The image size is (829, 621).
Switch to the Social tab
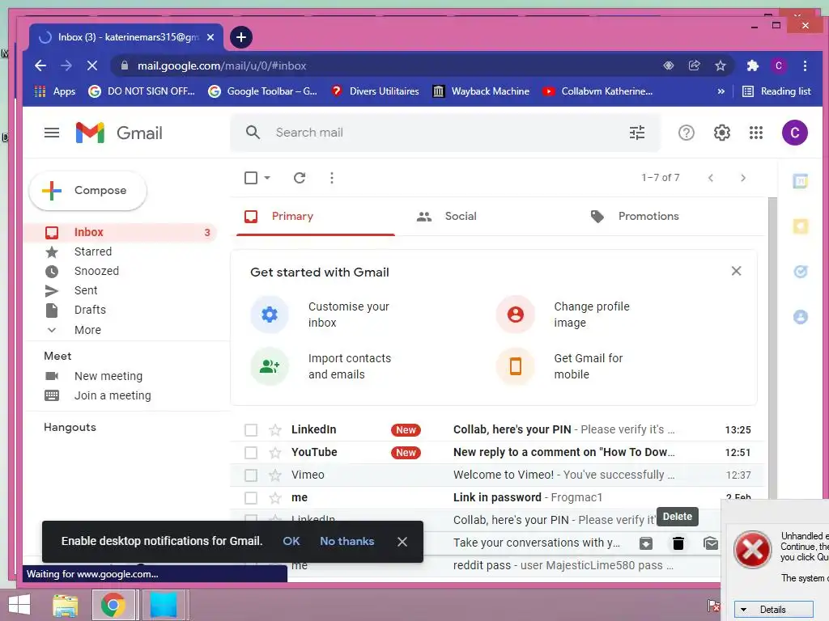tap(447, 216)
